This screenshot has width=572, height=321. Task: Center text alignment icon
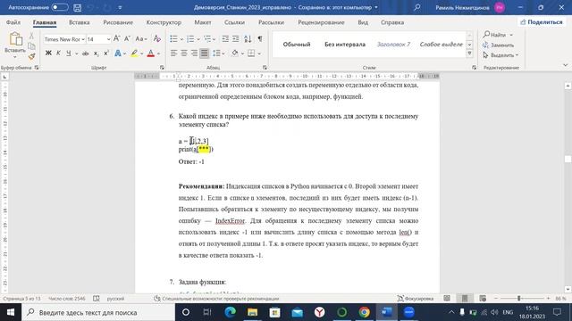184,53
